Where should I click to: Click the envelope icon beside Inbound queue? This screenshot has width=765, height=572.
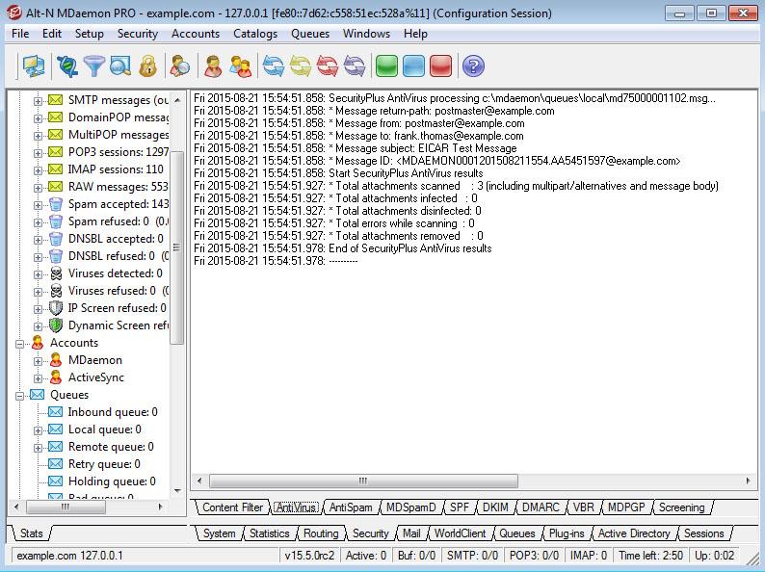tap(56, 412)
